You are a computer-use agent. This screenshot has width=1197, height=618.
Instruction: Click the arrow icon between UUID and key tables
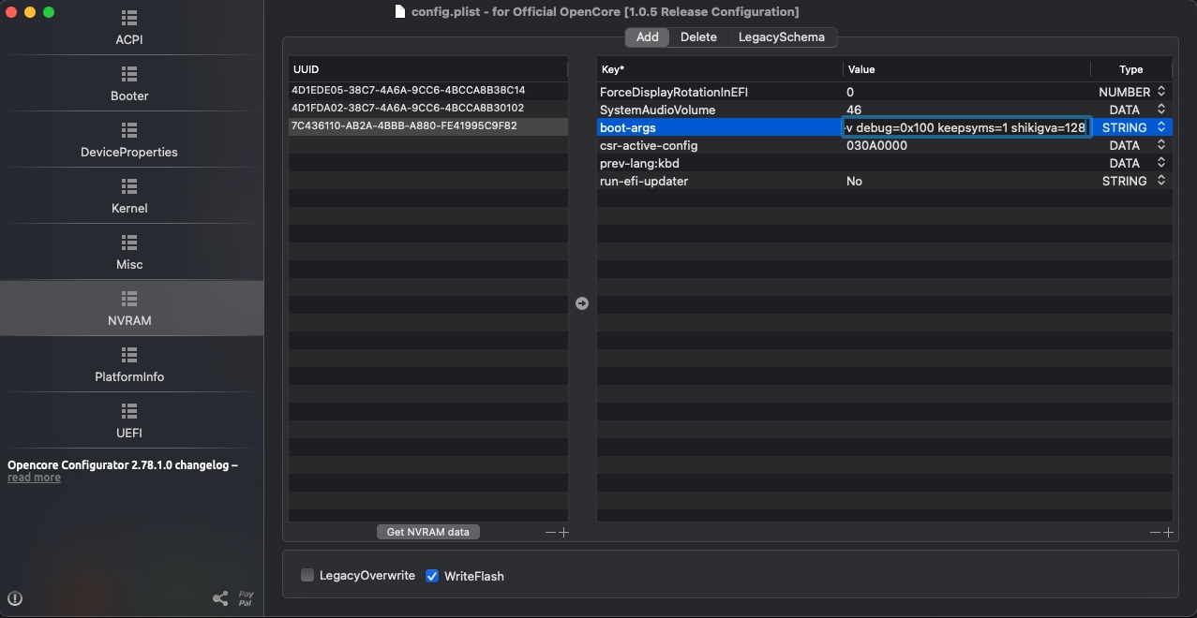pyautogui.click(x=582, y=303)
